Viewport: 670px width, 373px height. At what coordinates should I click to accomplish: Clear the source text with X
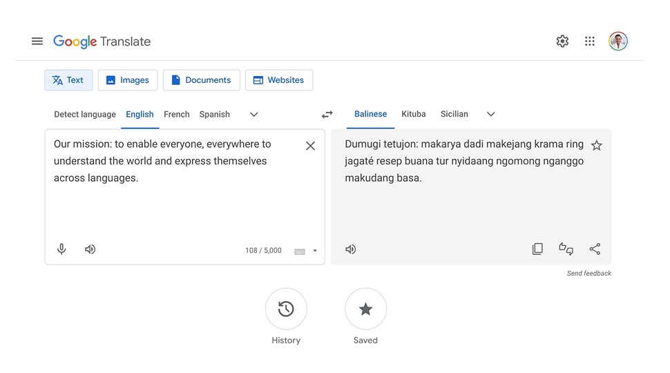coord(311,146)
